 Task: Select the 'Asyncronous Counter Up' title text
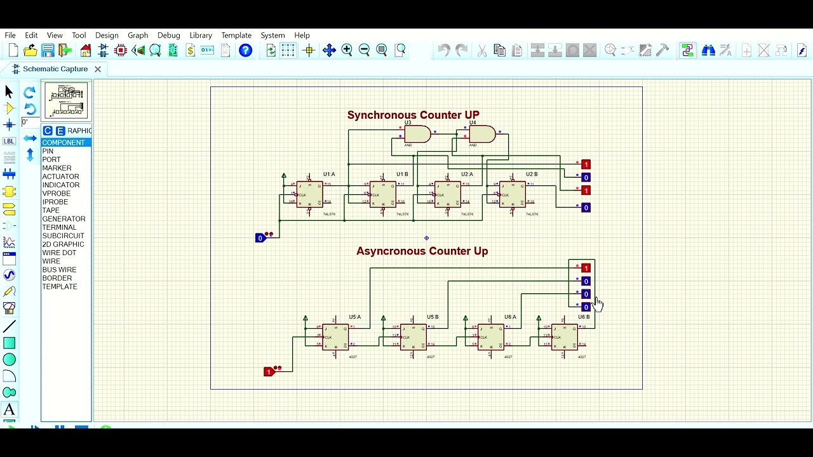(x=422, y=251)
